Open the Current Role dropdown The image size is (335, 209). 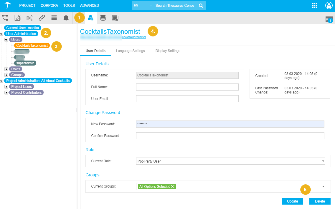point(230,161)
